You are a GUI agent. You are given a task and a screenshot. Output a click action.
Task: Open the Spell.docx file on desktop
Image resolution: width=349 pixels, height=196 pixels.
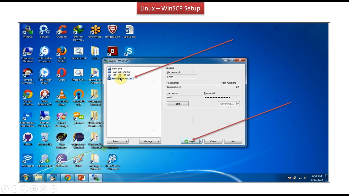click(130, 31)
